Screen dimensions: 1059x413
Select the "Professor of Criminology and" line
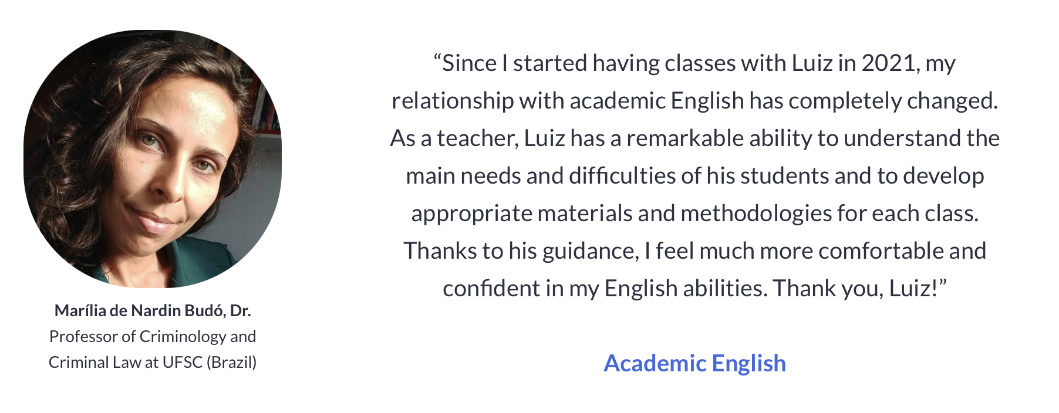coord(153,336)
